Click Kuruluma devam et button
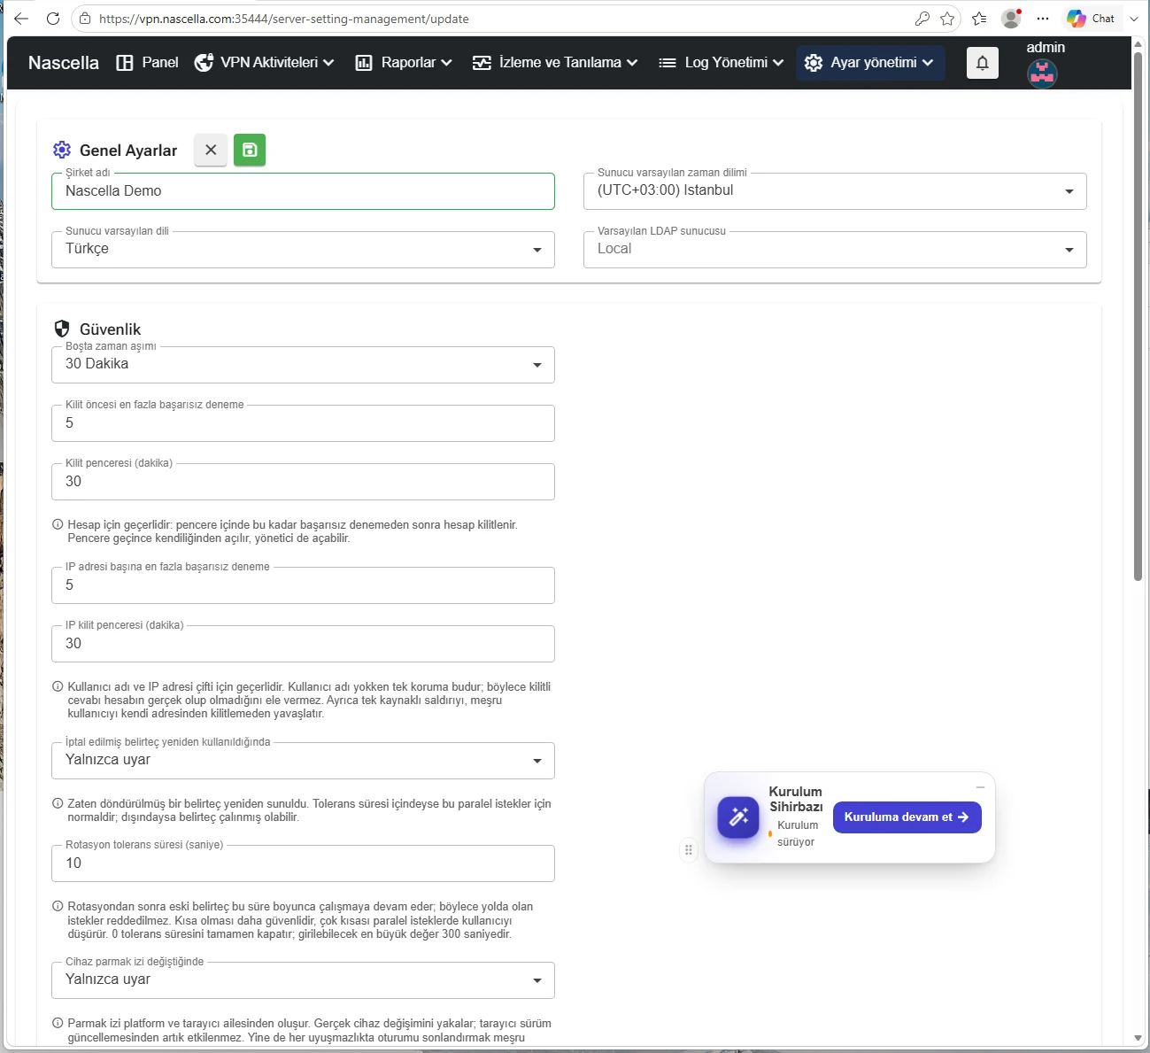Image resolution: width=1150 pixels, height=1053 pixels. pos(907,817)
